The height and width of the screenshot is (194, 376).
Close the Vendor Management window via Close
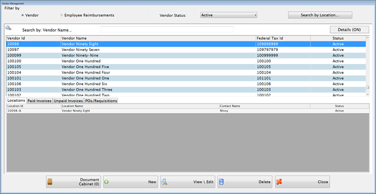click(x=303, y=182)
